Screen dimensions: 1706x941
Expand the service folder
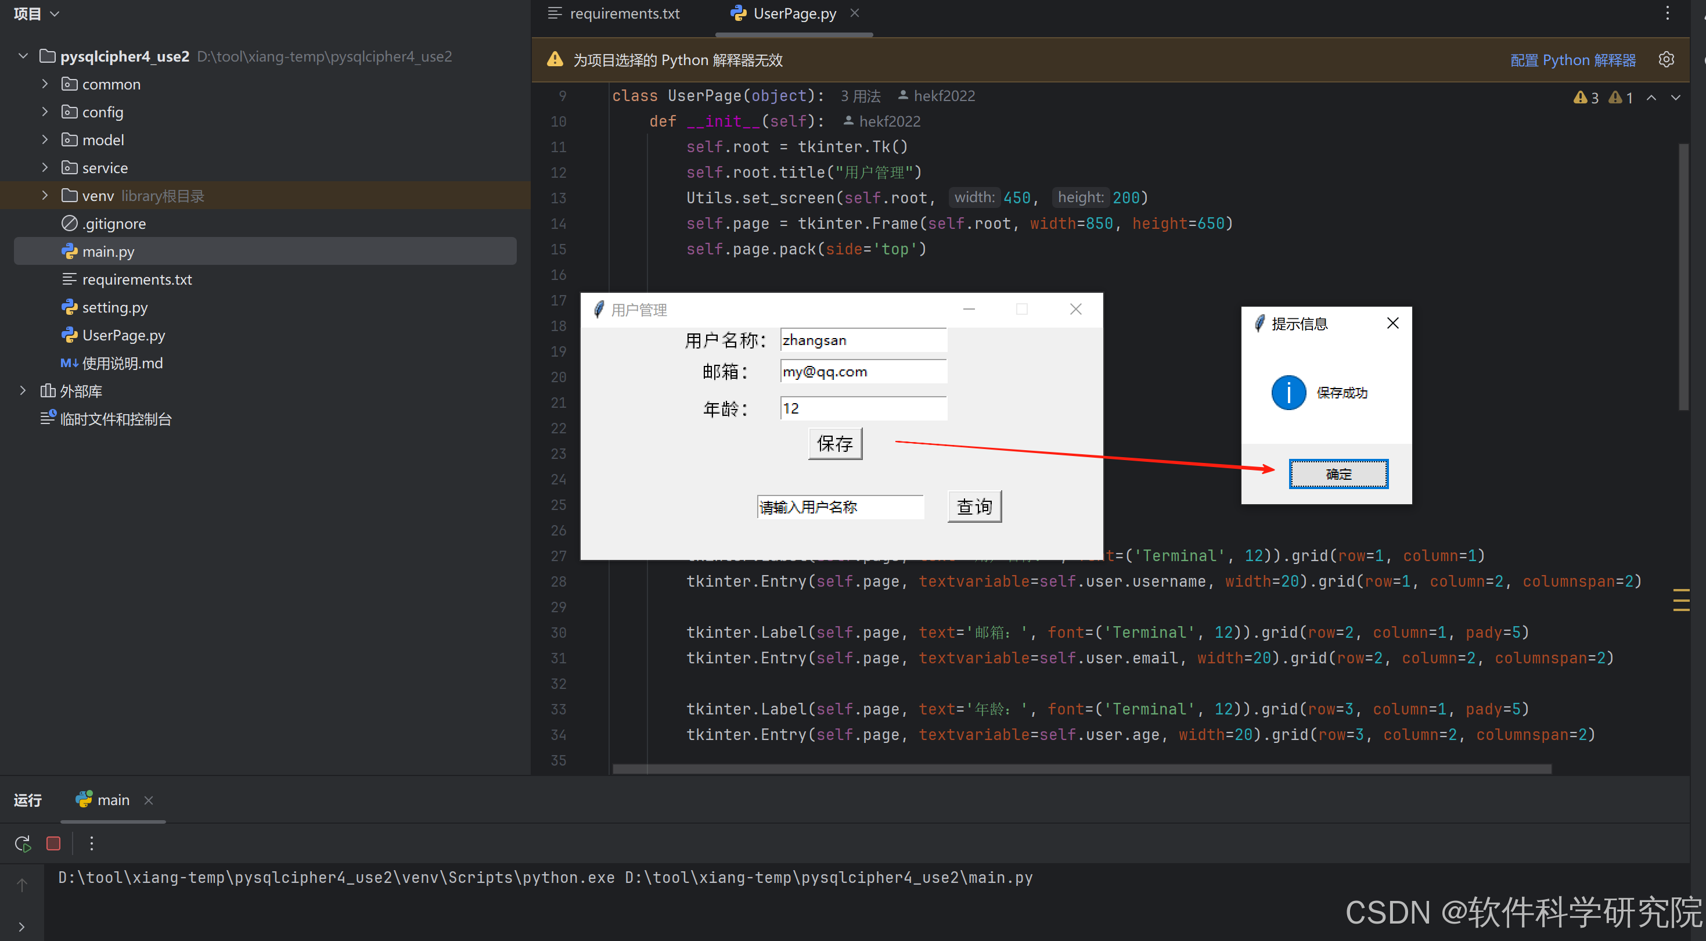coord(44,168)
